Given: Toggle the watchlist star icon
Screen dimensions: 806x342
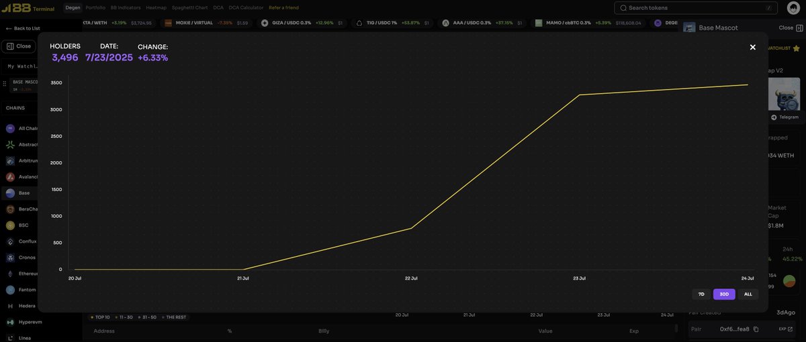Looking at the screenshot, I should coord(797,48).
